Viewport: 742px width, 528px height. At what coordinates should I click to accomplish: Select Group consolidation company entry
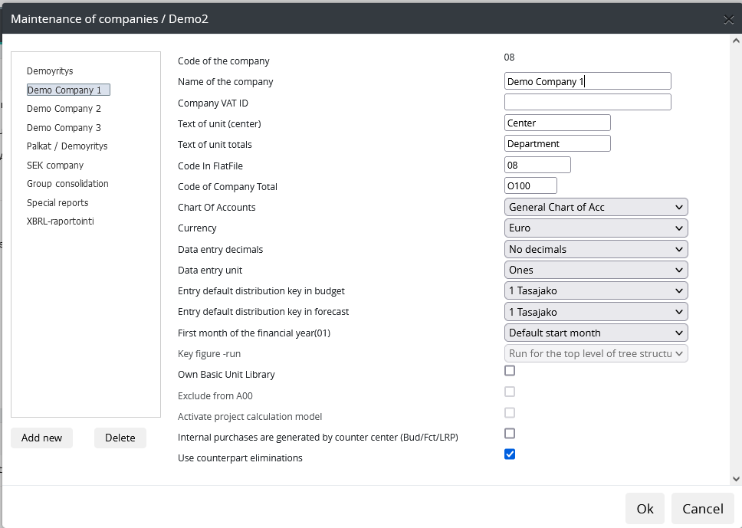coord(67,184)
